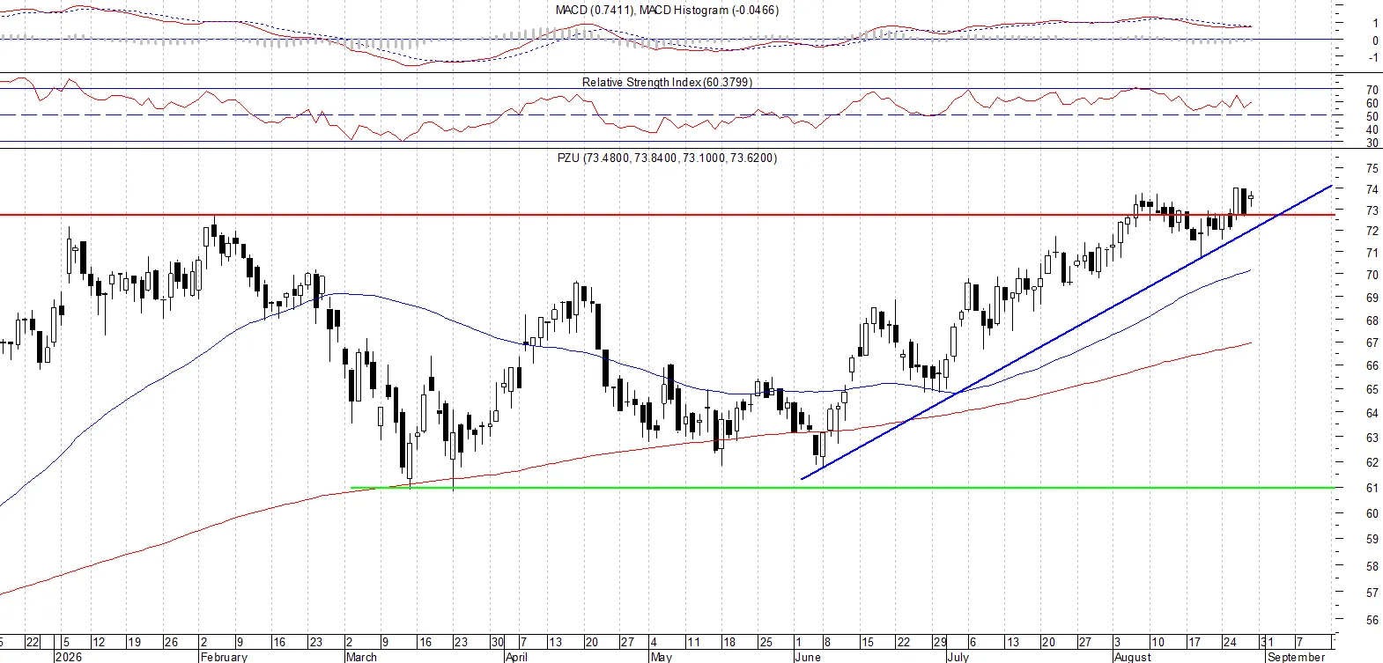
Task: Select the "July" month label
Action: pos(958,657)
